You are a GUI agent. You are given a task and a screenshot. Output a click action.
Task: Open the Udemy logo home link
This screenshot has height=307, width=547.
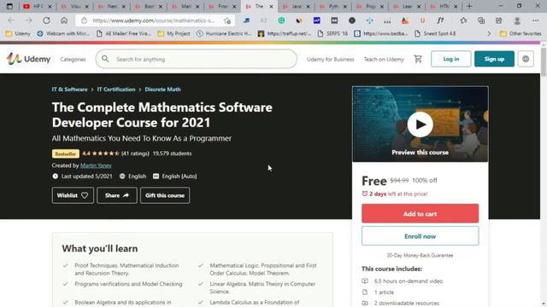28,59
